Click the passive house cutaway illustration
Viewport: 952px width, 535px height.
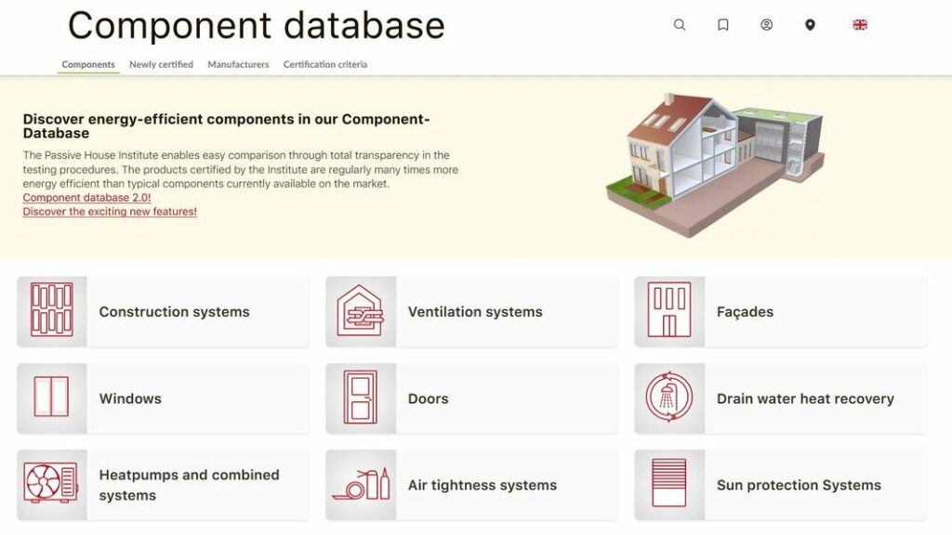coord(714,163)
